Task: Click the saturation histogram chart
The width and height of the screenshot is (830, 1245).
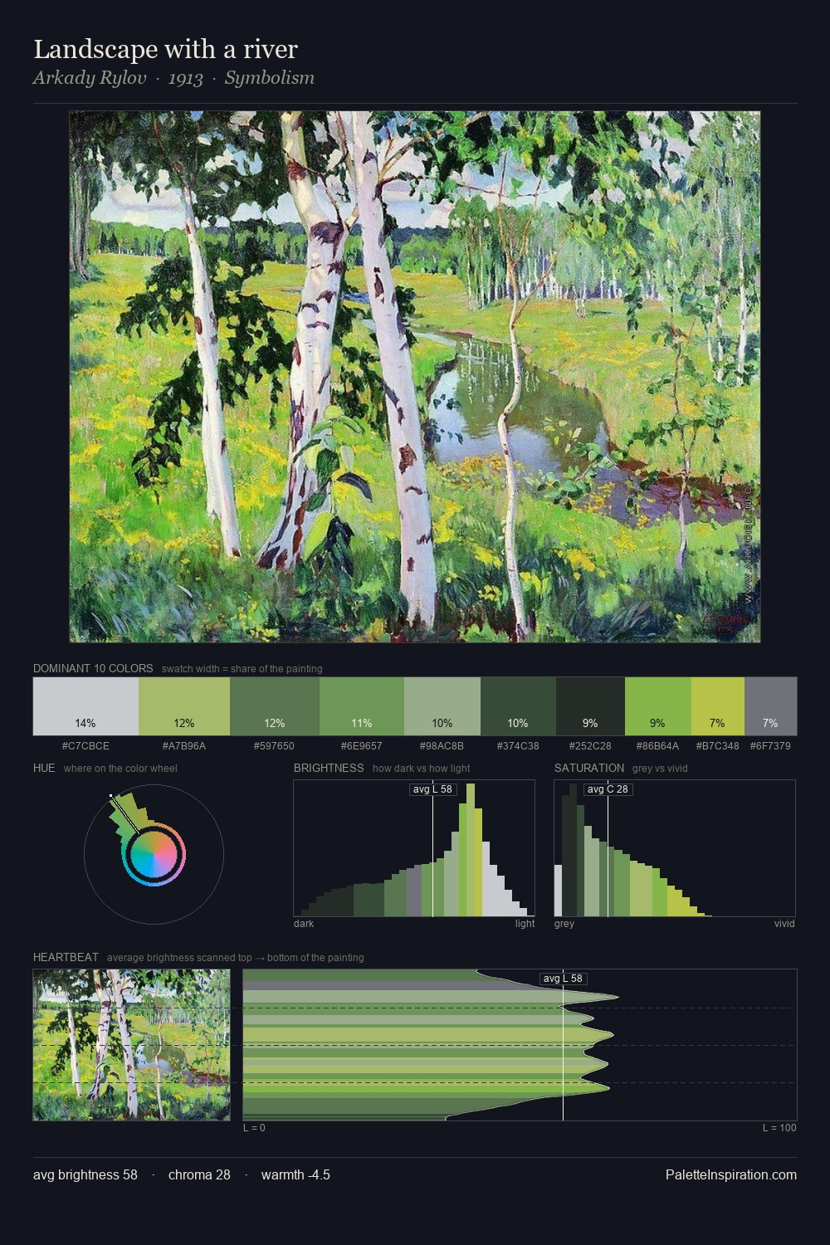Action: pos(675,848)
